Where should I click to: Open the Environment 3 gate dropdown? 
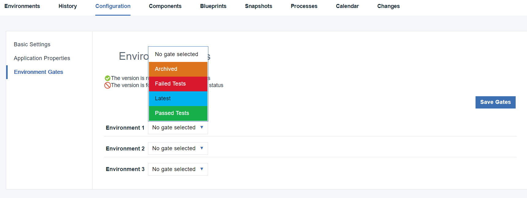pos(178,169)
